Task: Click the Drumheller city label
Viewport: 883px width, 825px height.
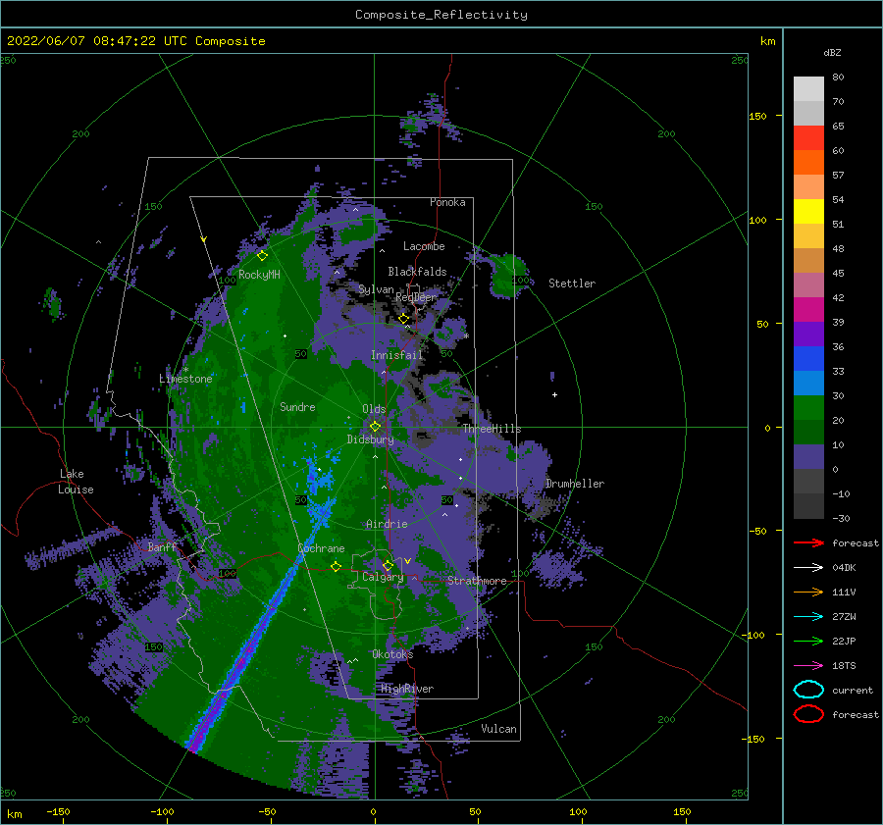Action: pyautogui.click(x=575, y=484)
